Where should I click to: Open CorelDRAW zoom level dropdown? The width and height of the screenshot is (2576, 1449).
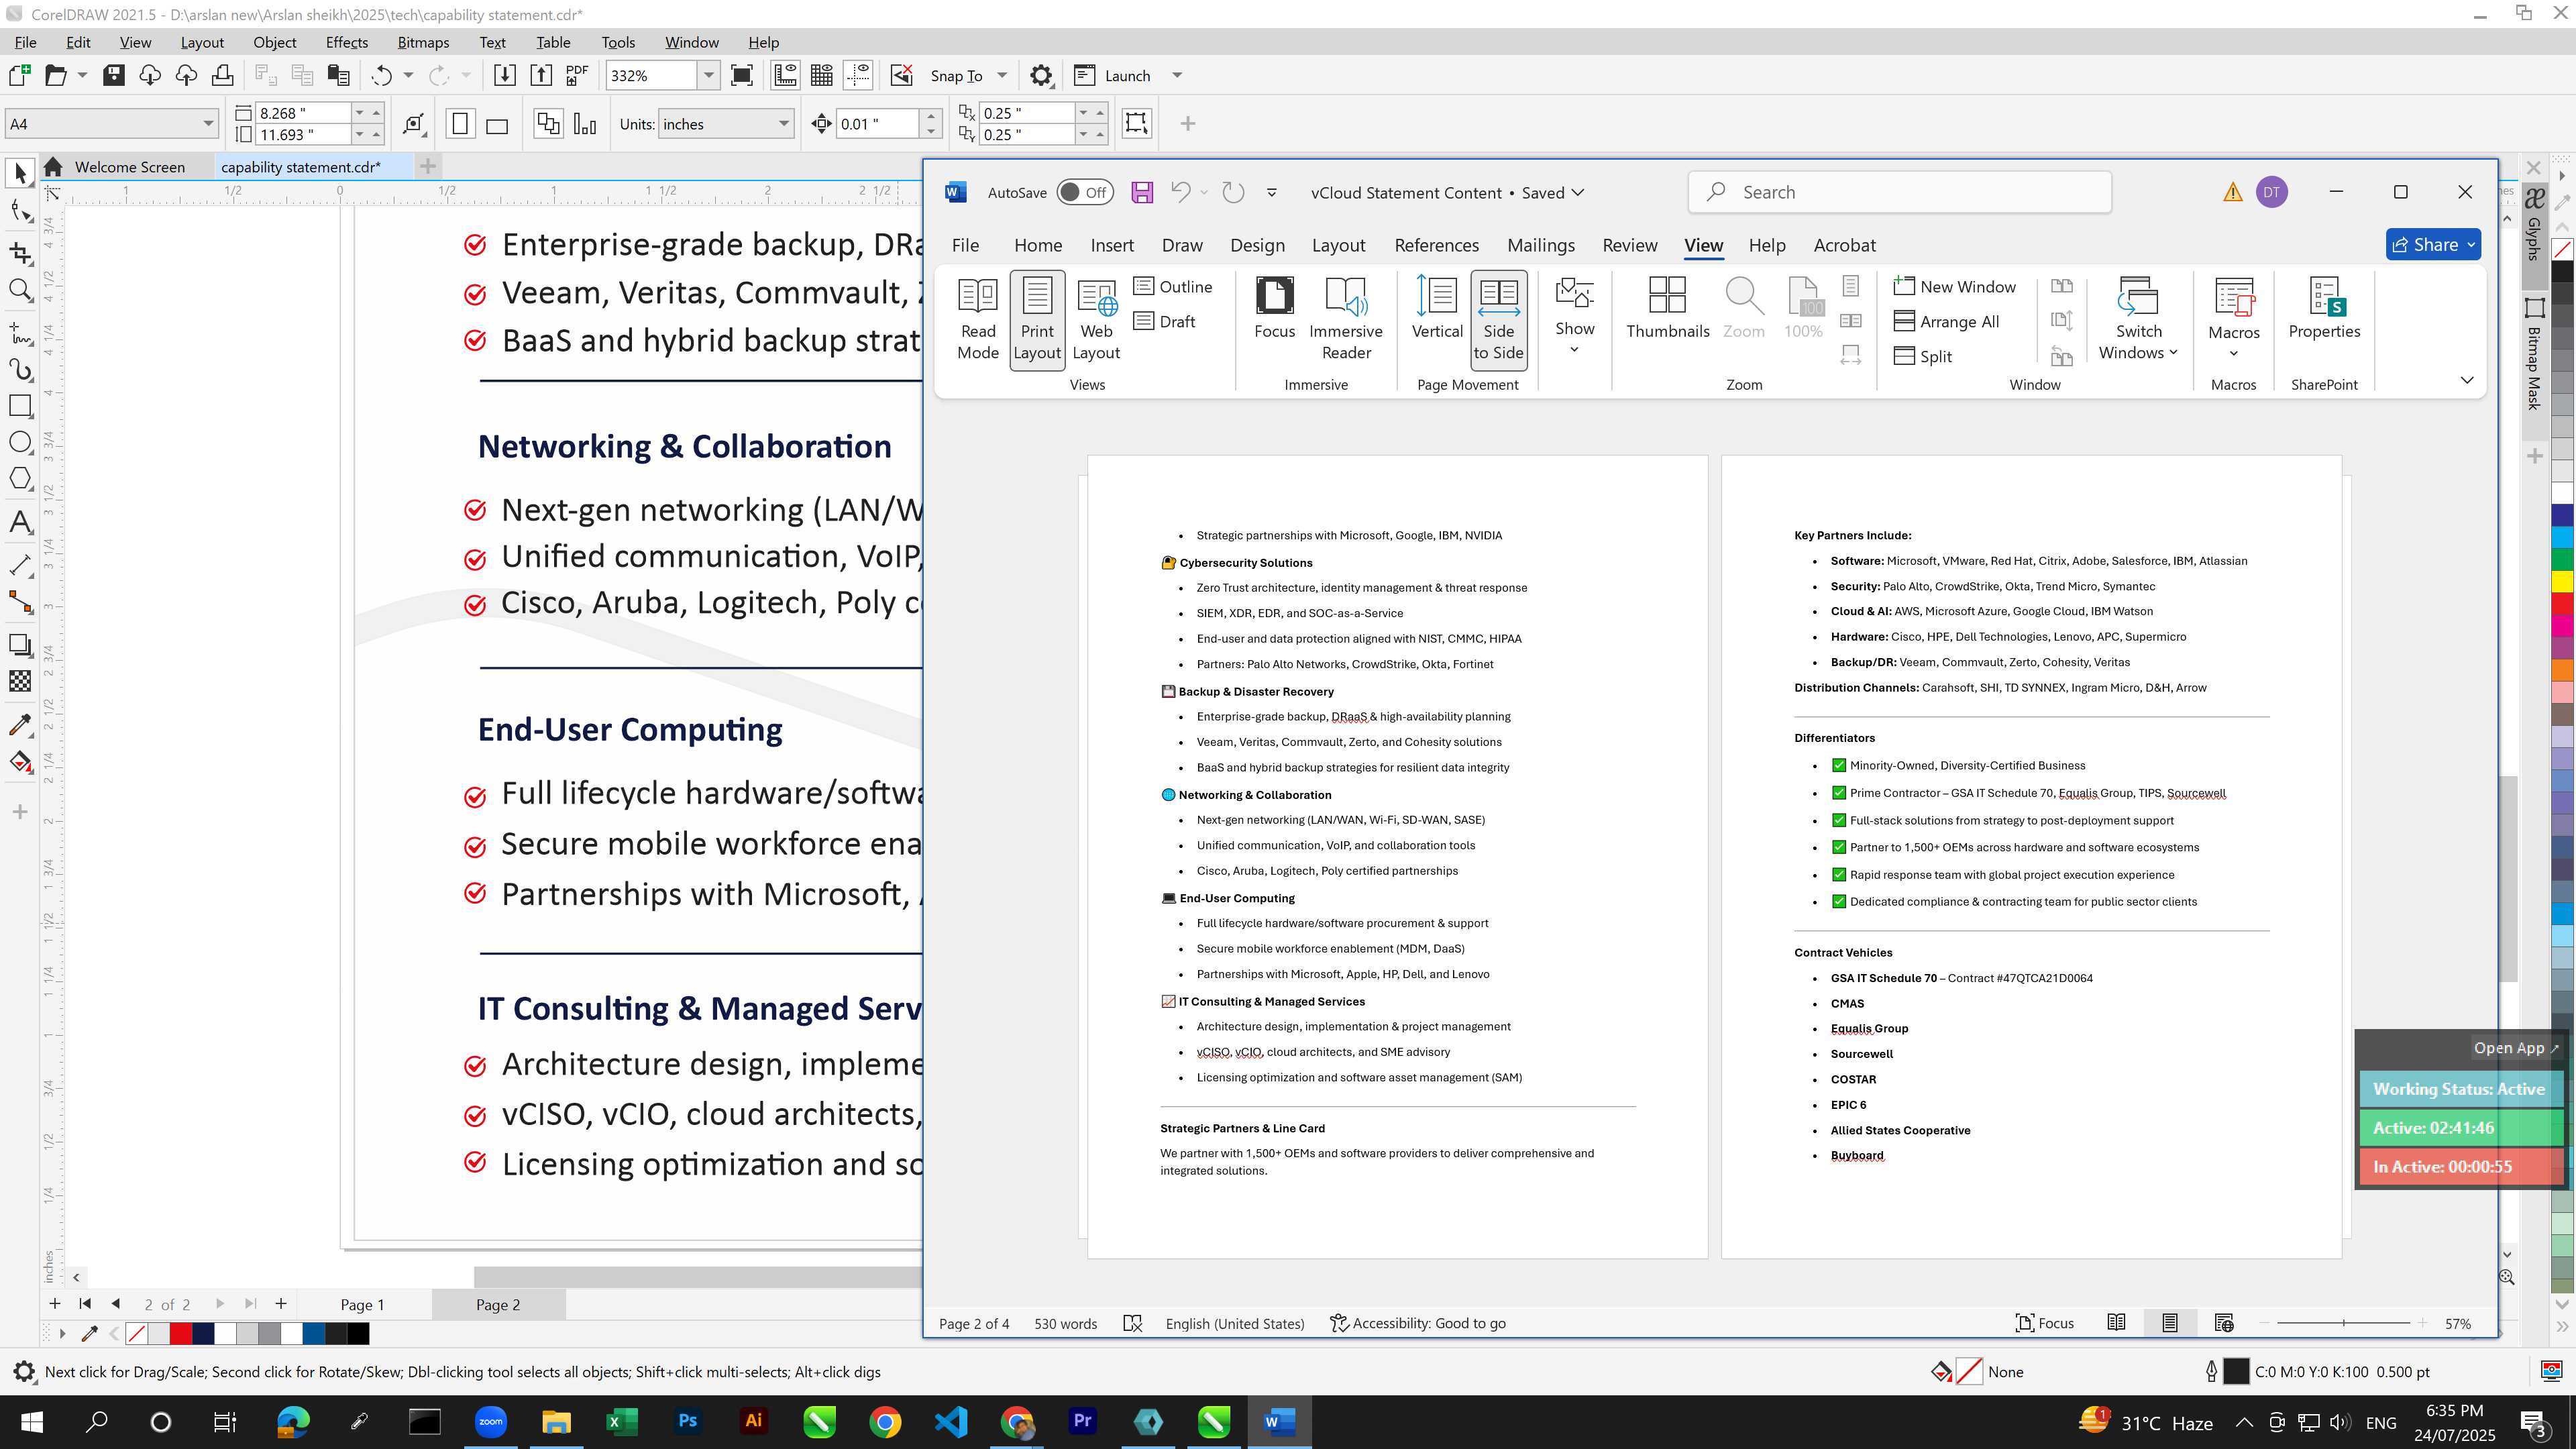pyautogui.click(x=709, y=75)
